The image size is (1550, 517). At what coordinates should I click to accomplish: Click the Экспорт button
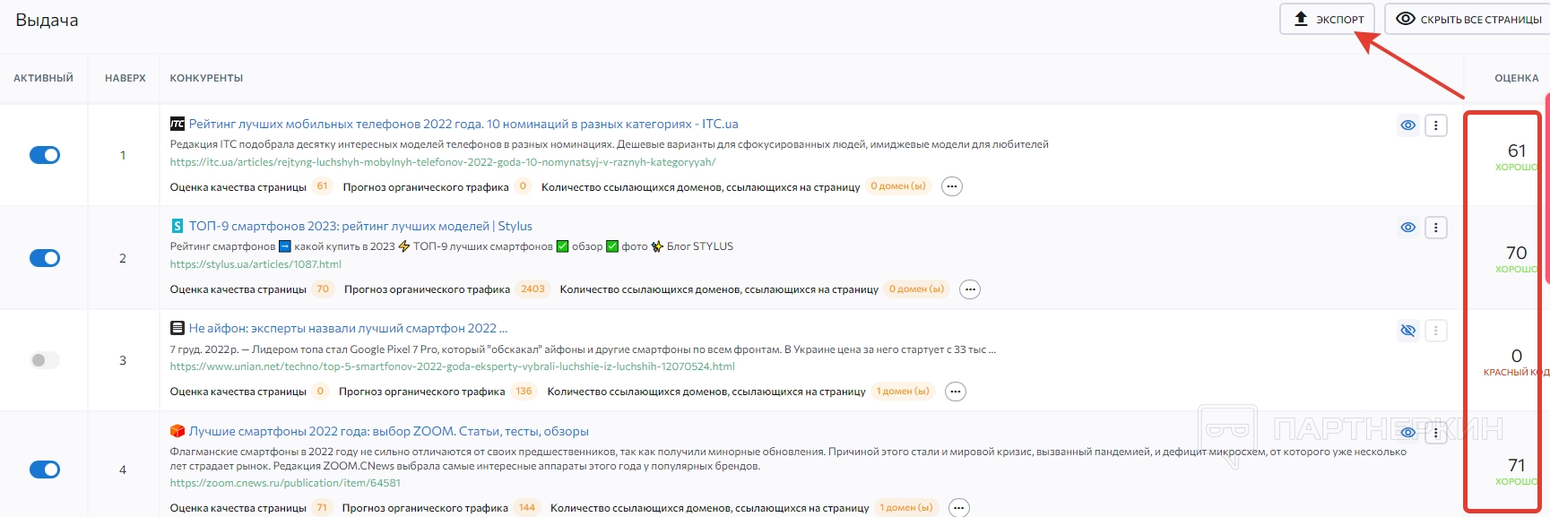tap(1327, 19)
